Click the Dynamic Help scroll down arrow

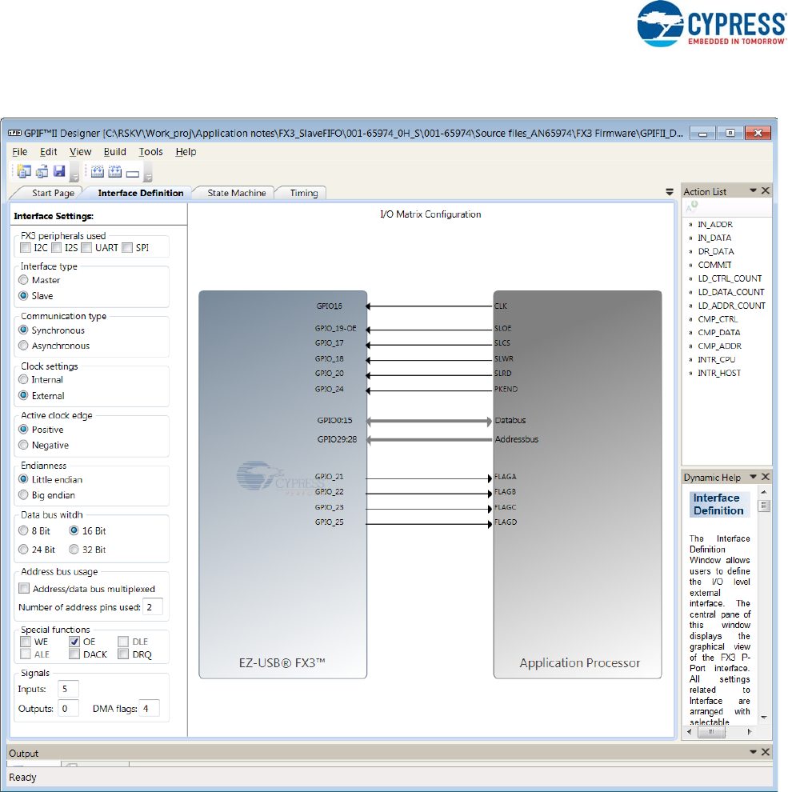[x=764, y=718]
